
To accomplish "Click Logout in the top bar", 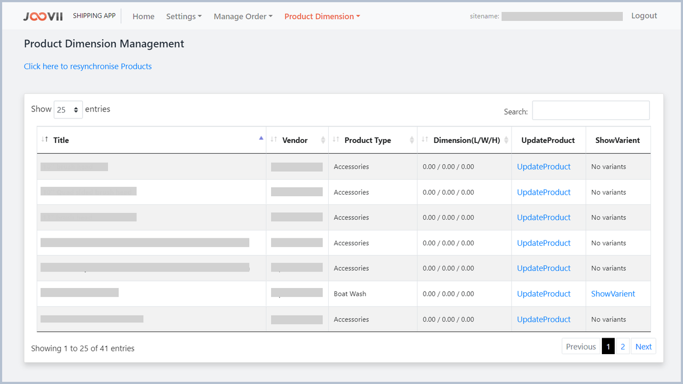I will 644,15.
